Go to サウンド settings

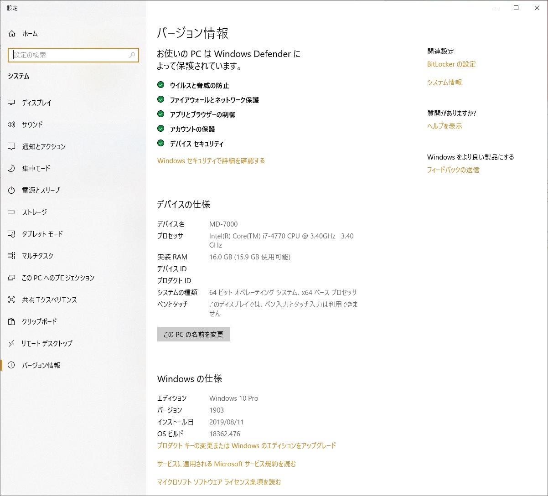(73, 124)
